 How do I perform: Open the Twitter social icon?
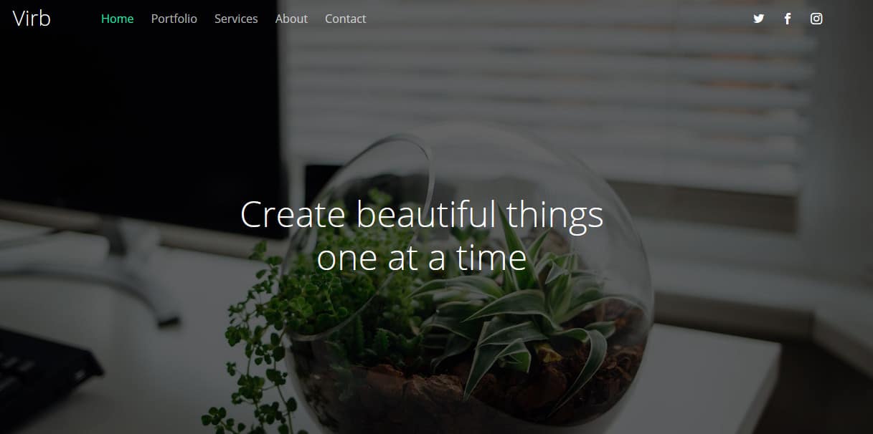tap(759, 19)
